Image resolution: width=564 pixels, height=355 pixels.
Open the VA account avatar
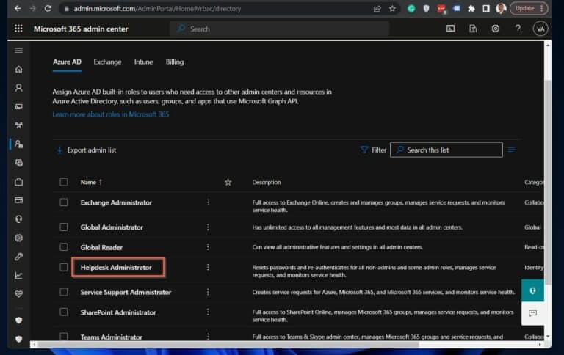pyautogui.click(x=540, y=29)
